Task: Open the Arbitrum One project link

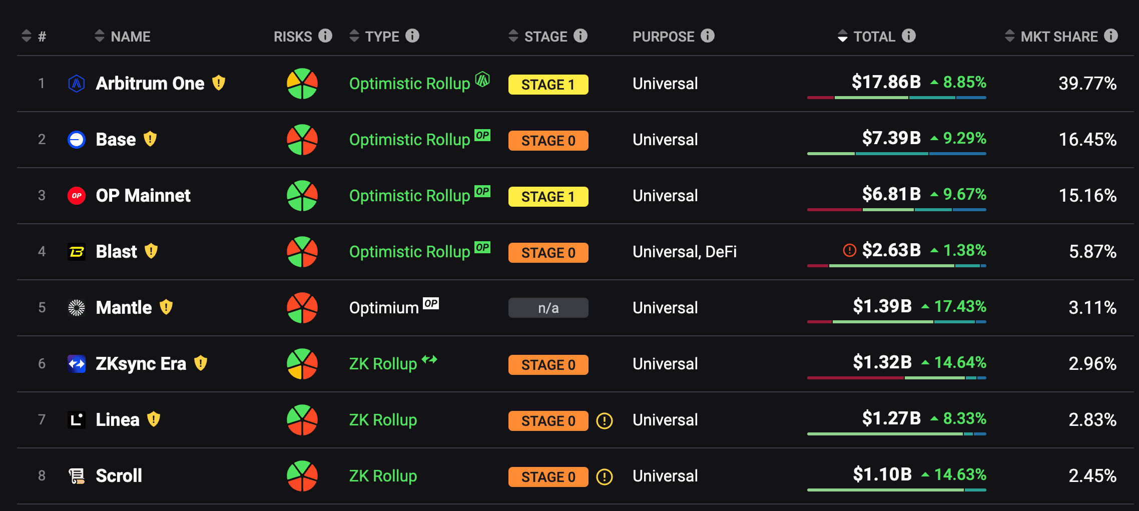Action: 150,83
